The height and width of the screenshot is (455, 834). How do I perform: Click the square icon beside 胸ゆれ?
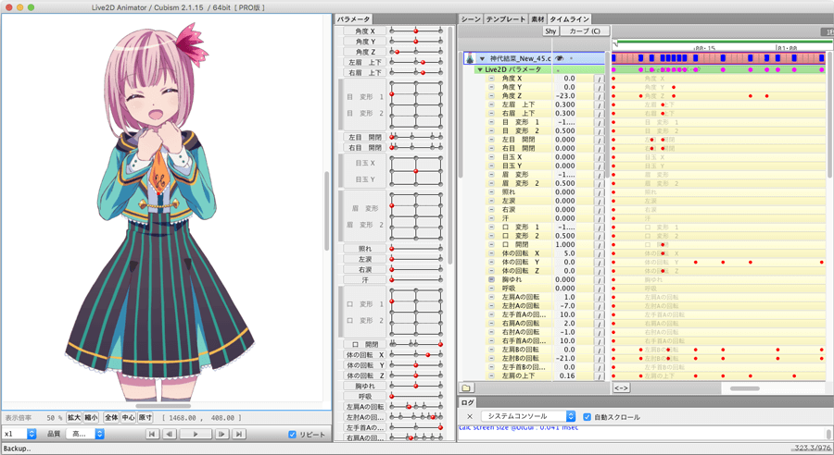(x=491, y=279)
